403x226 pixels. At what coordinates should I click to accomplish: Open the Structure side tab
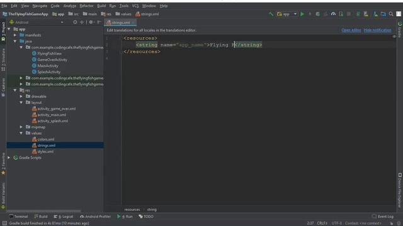pyautogui.click(x=3, y=60)
